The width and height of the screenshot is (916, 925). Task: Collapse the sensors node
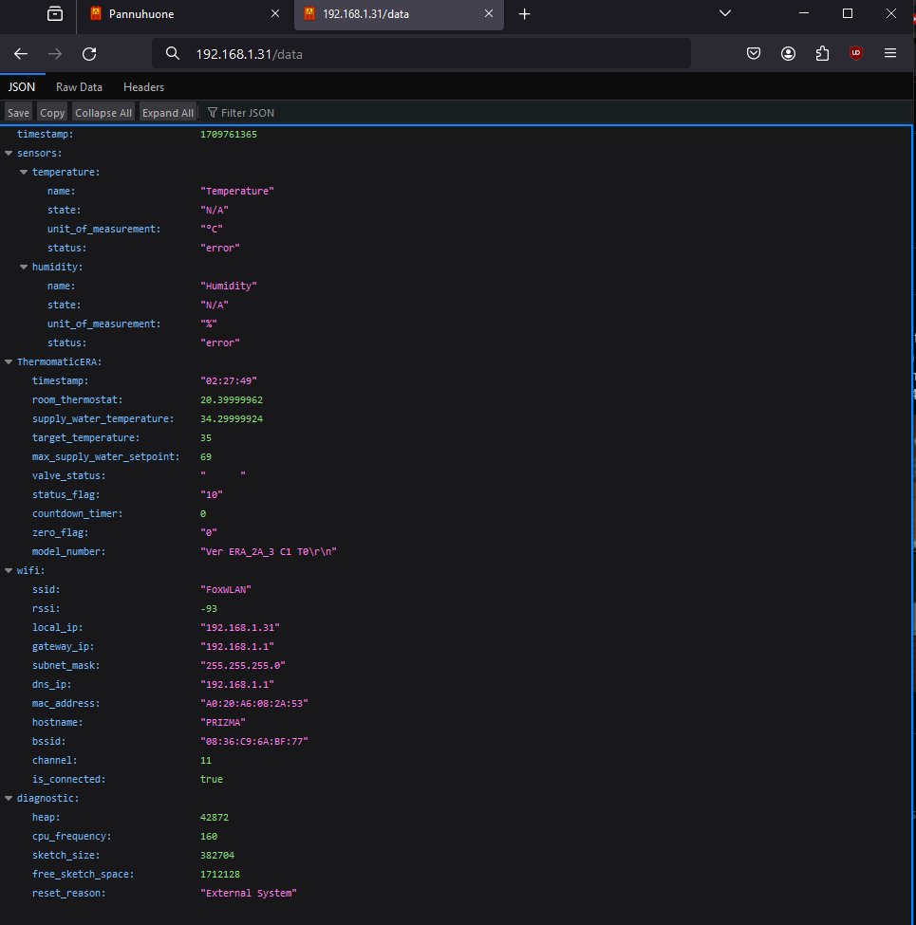pos(9,154)
